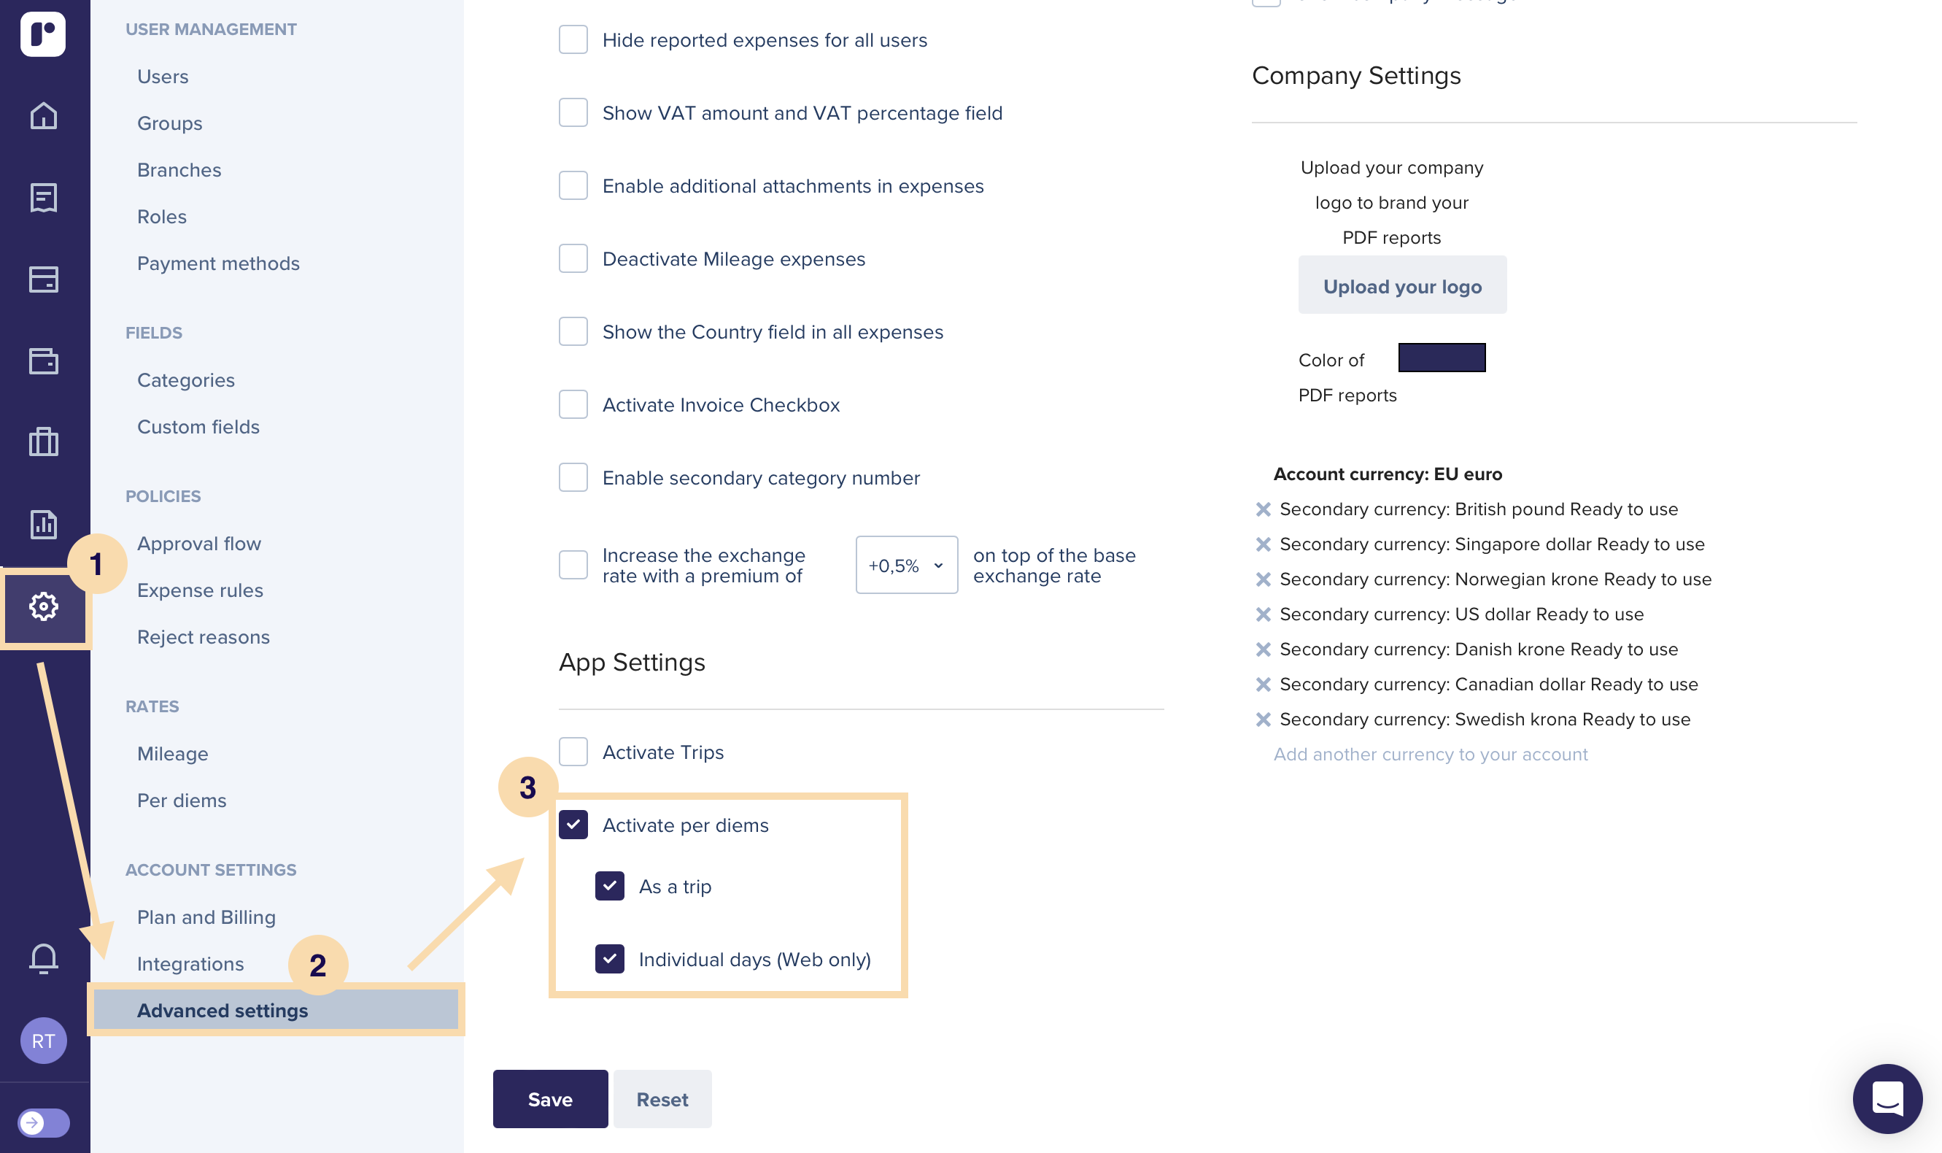
Task: Uncheck Activate per diems
Action: pos(573,825)
